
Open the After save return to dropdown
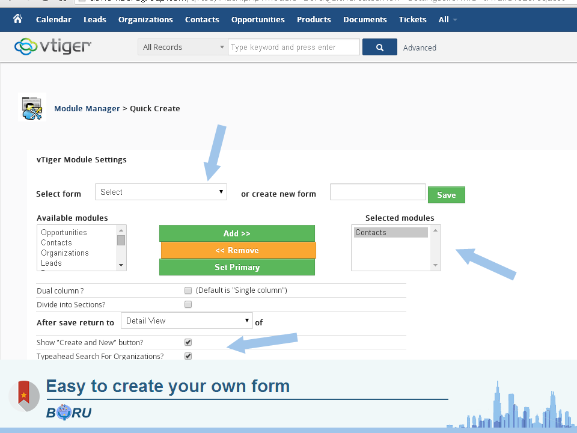186,321
